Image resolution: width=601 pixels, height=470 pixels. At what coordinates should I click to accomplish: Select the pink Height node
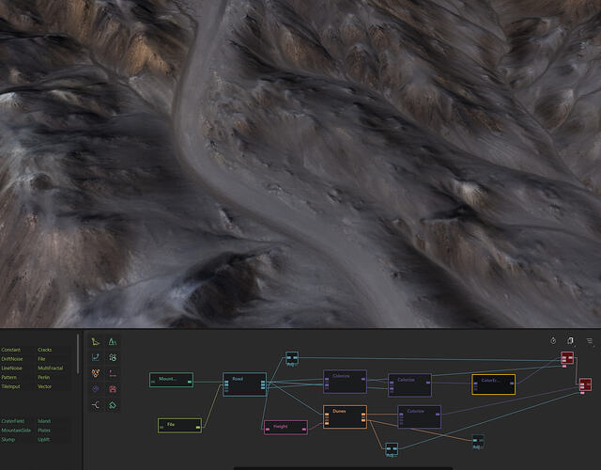pos(285,428)
